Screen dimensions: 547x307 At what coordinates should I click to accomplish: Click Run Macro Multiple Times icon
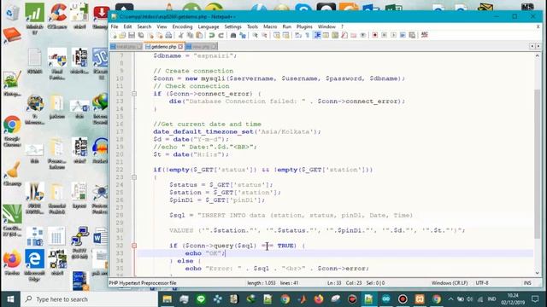coord(403,35)
